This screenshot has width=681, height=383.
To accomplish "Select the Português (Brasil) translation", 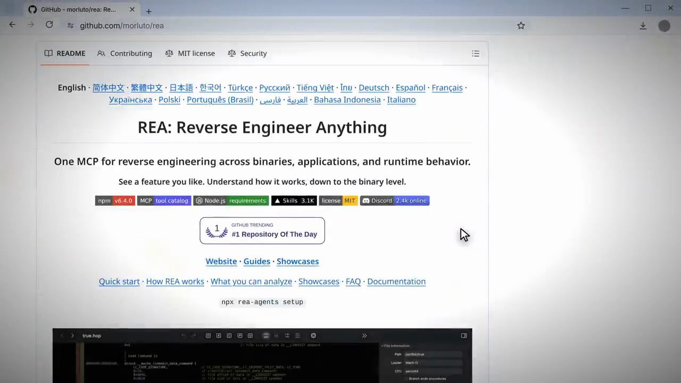I will 220,99.
